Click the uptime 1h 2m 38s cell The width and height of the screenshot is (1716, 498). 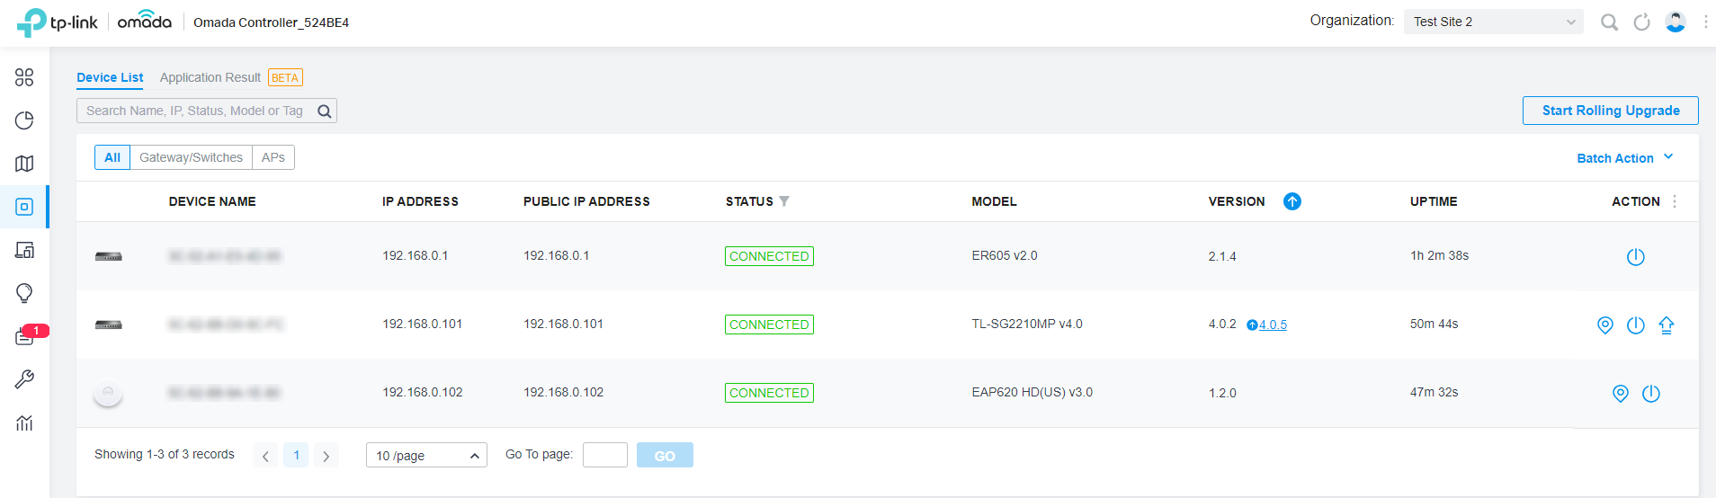point(1439,255)
